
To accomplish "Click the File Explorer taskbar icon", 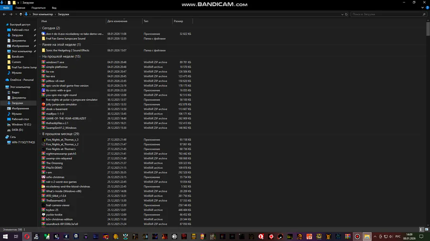I will click(x=367, y=237).
